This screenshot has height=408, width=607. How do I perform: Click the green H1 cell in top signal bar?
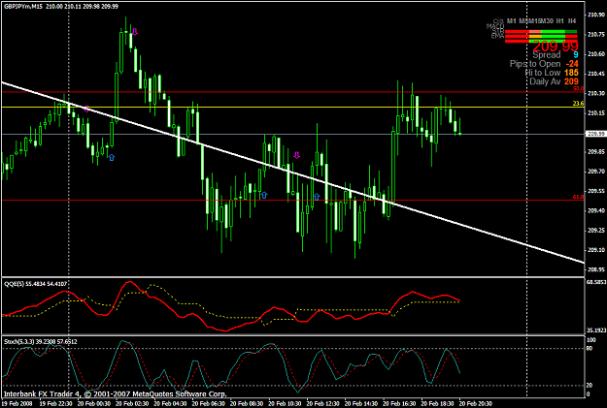pos(559,32)
